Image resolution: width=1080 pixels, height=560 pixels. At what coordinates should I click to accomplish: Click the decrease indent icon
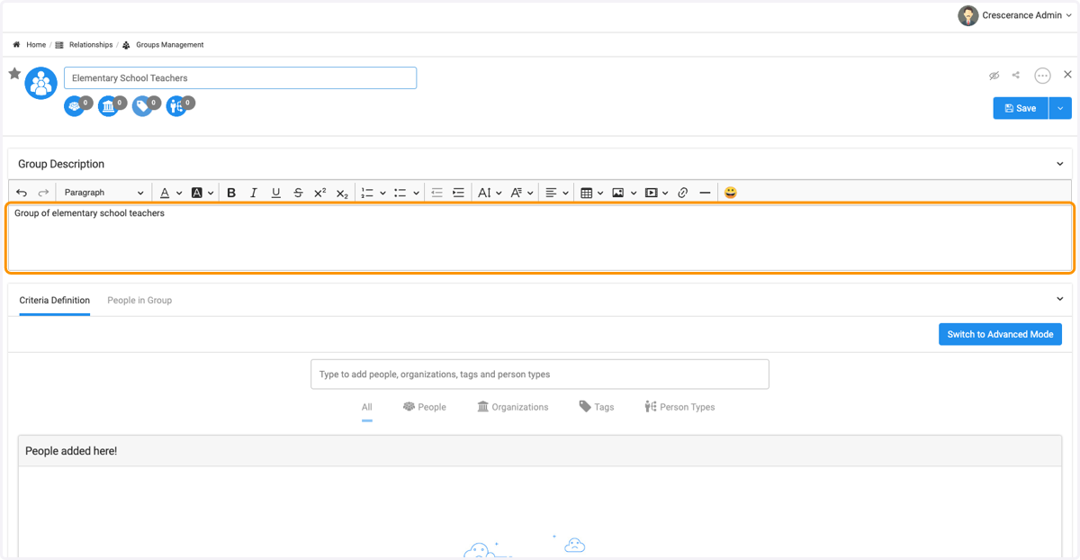click(x=436, y=193)
